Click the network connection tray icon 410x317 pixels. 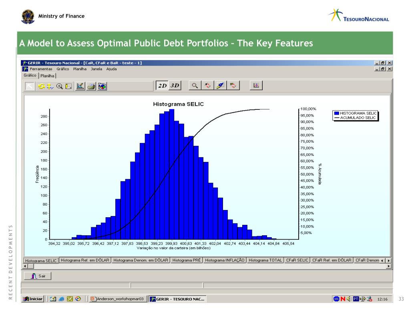tap(363, 299)
